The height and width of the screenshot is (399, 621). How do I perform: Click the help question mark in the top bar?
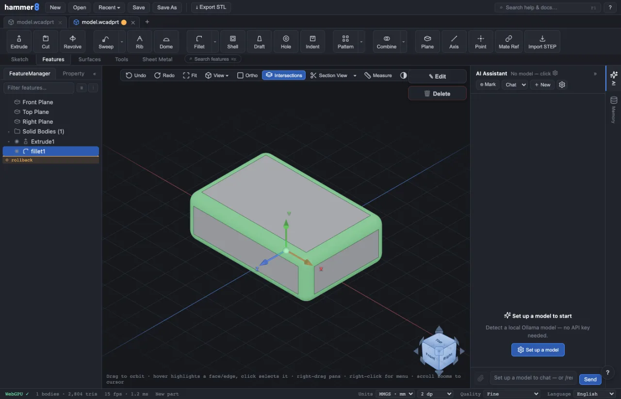tap(610, 7)
